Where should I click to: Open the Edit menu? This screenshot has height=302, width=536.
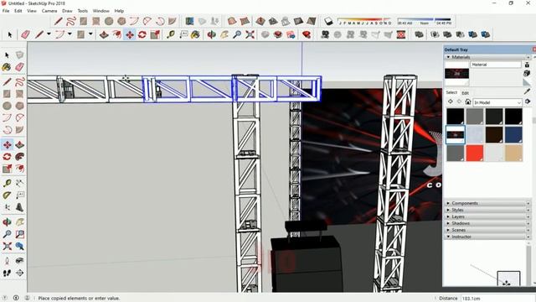(18, 11)
